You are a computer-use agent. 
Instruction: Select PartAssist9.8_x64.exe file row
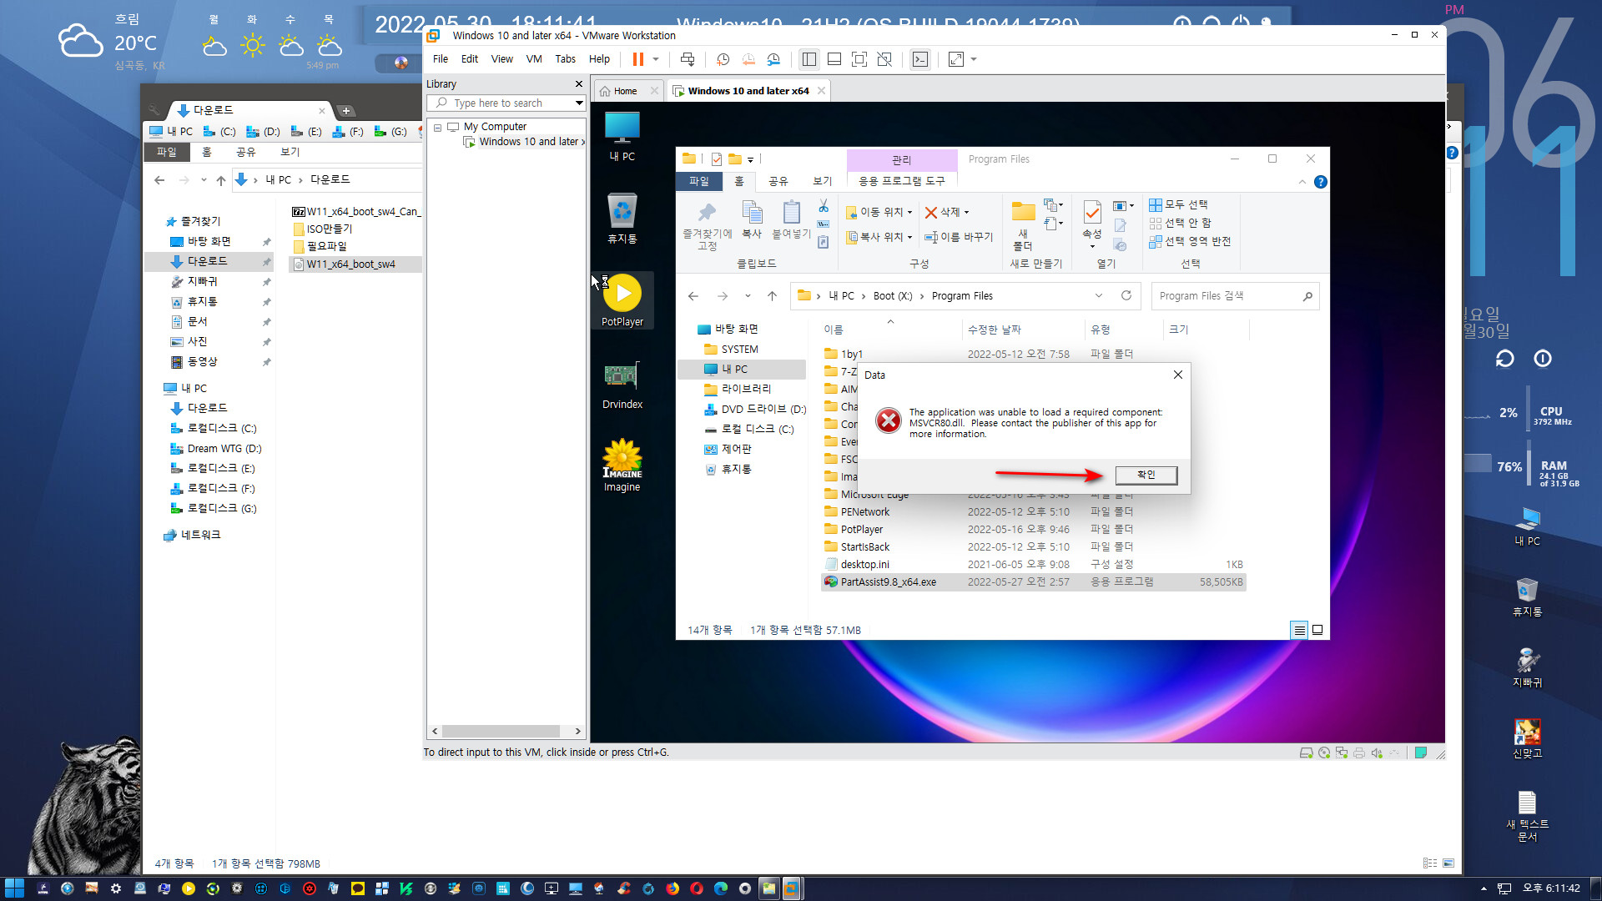[1033, 582]
